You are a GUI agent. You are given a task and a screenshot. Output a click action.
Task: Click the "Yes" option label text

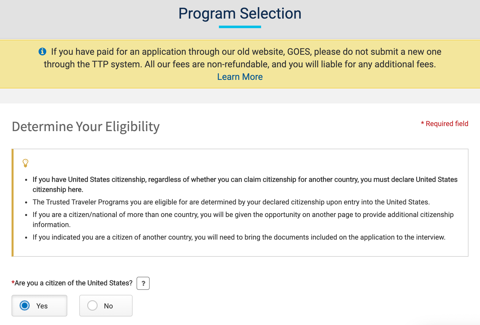click(x=42, y=306)
